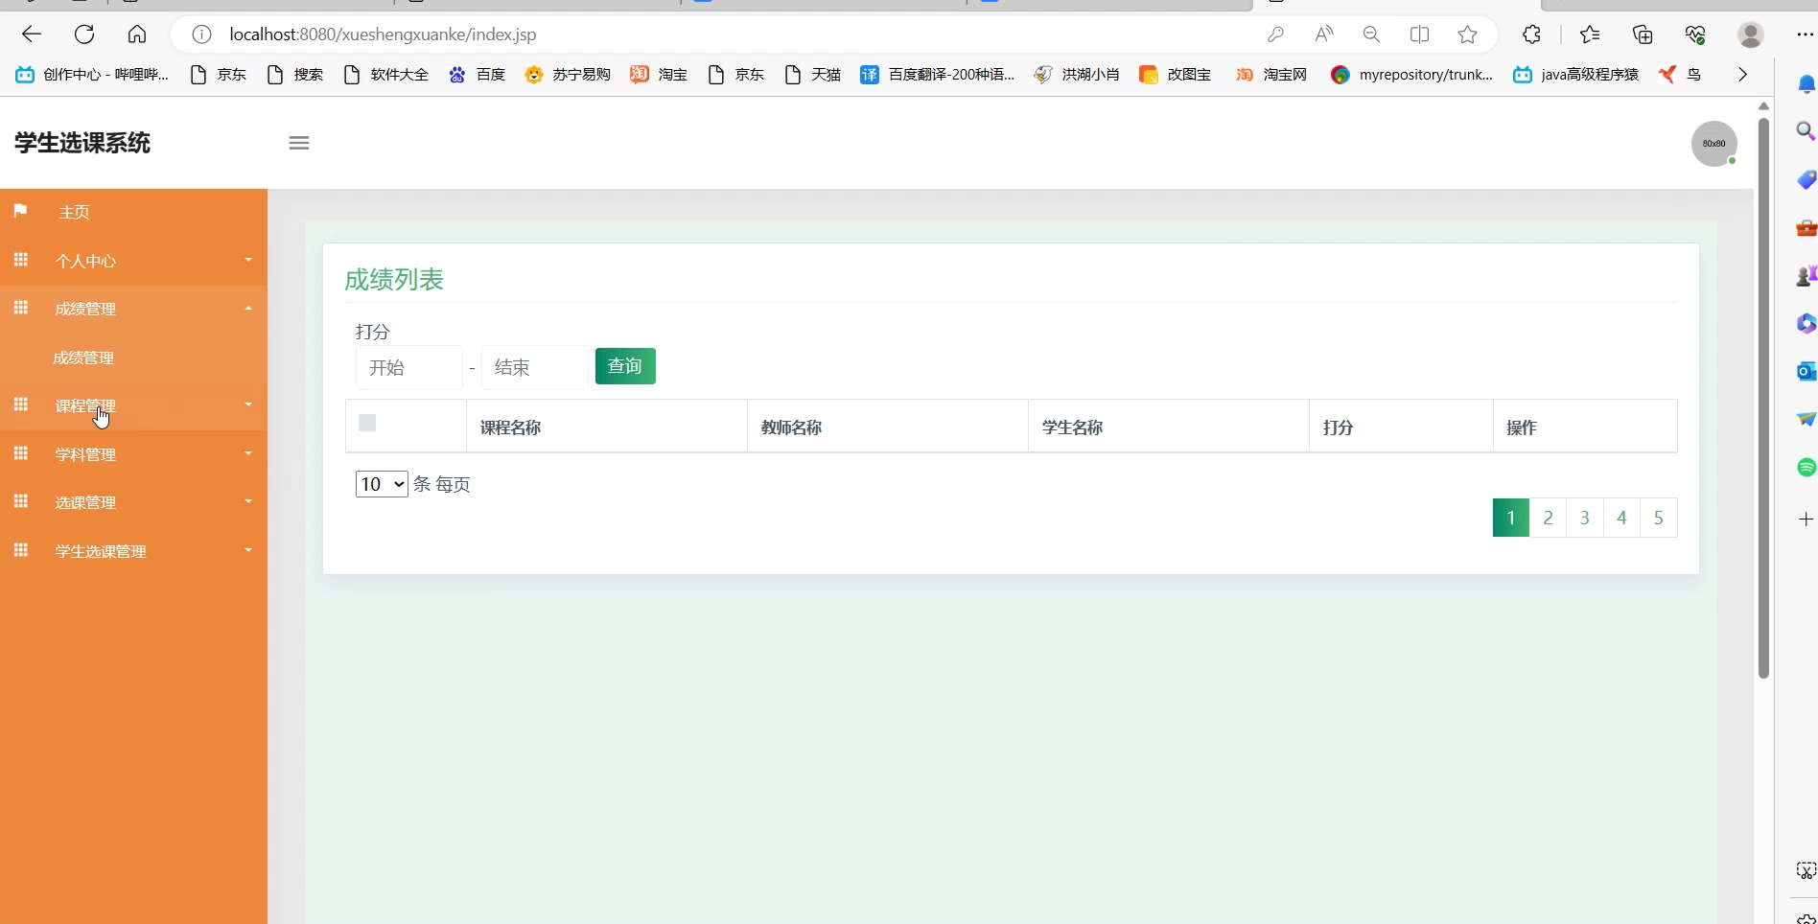This screenshot has width=1818, height=924.
Task: Go to pagination page 5
Action: pos(1659,518)
